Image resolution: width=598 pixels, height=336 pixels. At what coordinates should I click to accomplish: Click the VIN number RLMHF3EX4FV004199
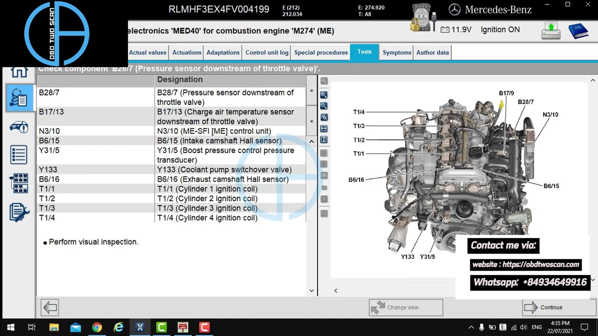tap(219, 9)
